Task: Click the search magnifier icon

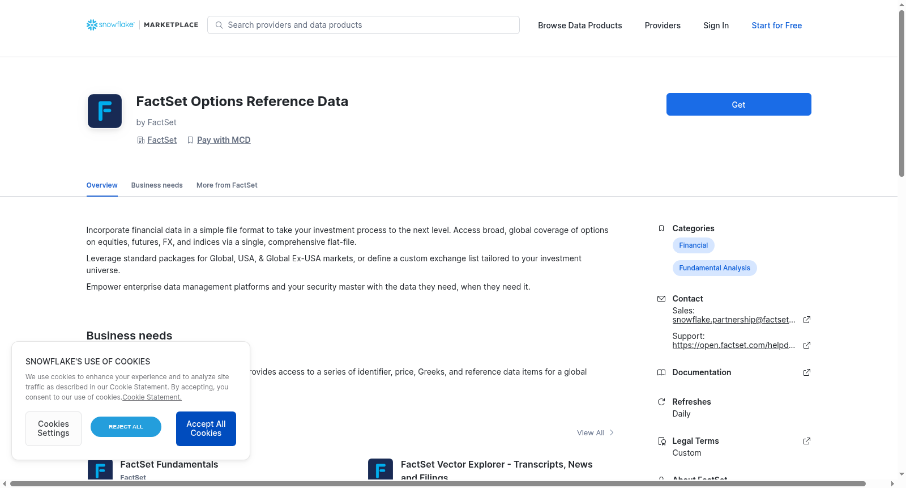Action: click(x=219, y=25)
